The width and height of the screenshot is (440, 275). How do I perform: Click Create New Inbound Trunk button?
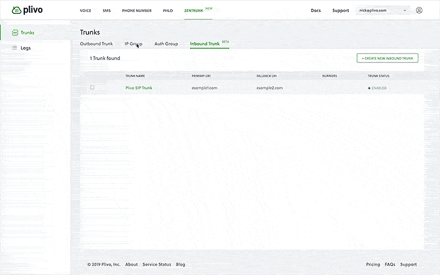click(x=387, y=58)
